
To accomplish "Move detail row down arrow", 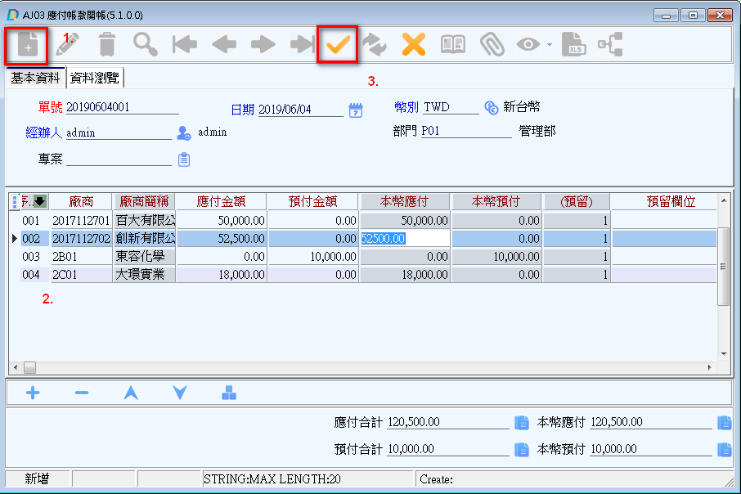I will 180,393.
